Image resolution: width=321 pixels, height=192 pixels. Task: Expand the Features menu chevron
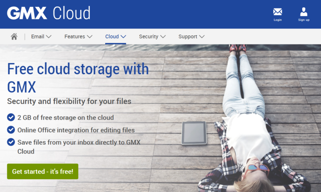click(x=89, y=37)
